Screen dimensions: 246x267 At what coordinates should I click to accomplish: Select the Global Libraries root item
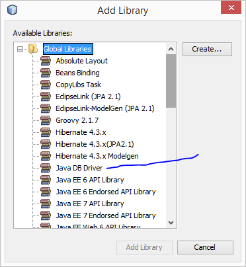pos(68,49)
